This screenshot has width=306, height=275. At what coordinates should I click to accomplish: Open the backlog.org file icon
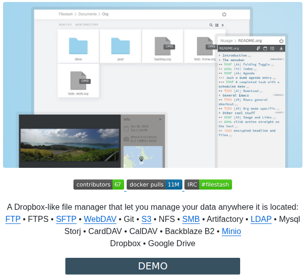click(165, 46)
